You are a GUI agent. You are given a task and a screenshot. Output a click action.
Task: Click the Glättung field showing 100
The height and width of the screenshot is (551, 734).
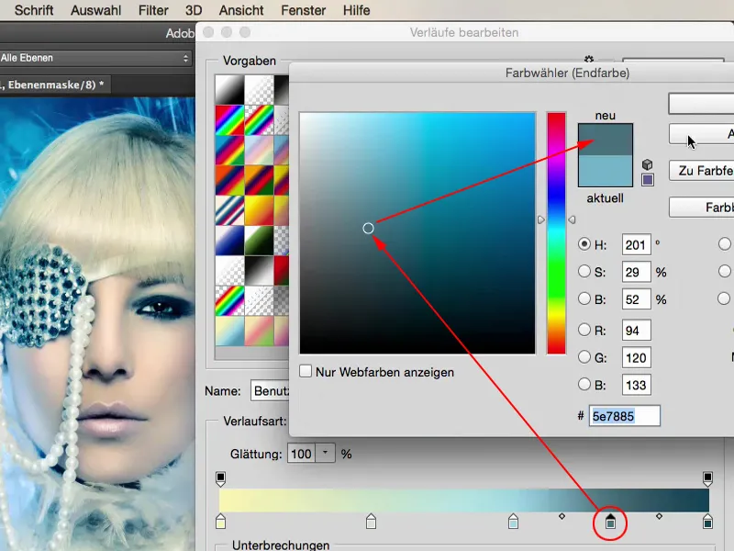click(x=302, y=454)
